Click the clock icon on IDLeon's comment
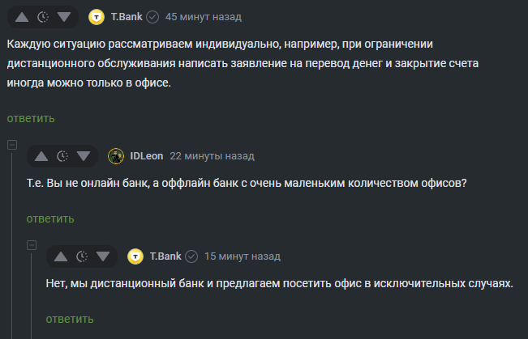The width and height of the screenshot is (528, 339). point(62,156)
